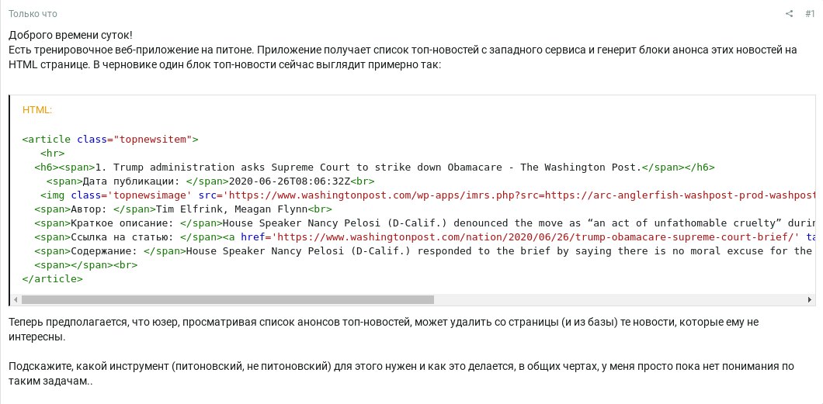Click the code block's right scroll arrow
The width and height of the screenshot is (823, 404).
tap(811, 300)
